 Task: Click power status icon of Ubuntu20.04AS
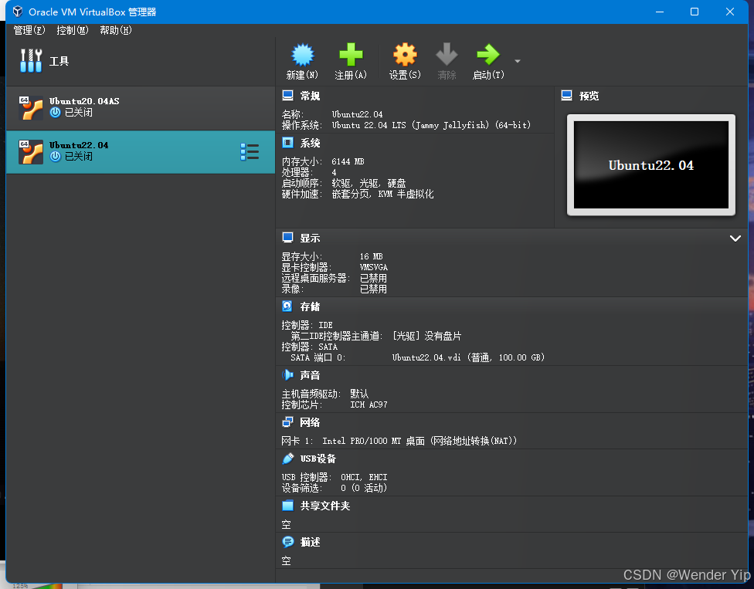(56, 113)
